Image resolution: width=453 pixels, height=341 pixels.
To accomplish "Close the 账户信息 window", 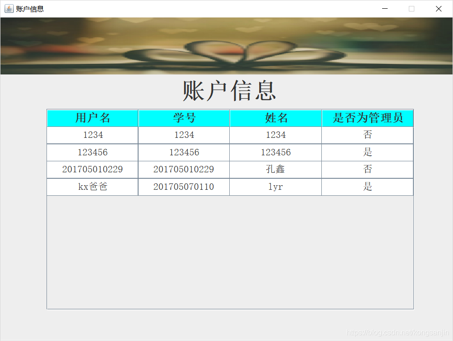I will point(438,9).
